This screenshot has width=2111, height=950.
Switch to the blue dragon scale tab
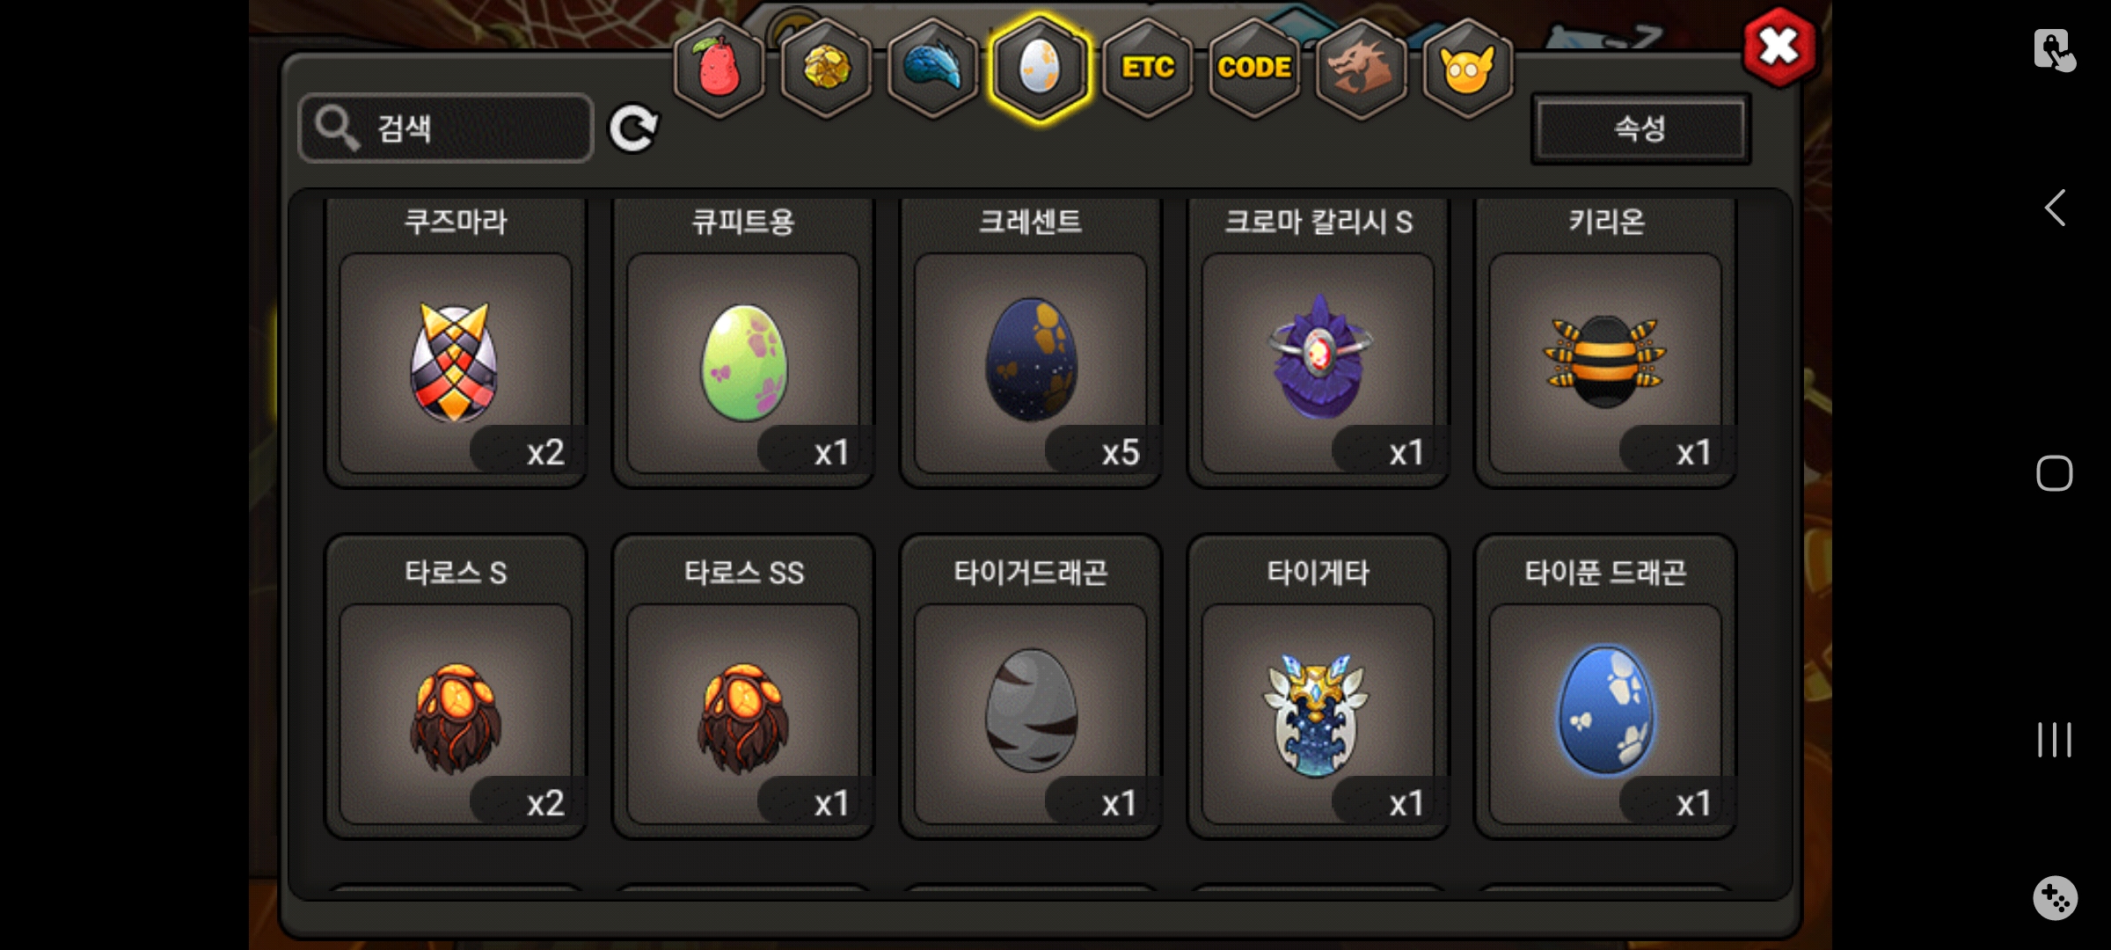[x=933, y=69]
